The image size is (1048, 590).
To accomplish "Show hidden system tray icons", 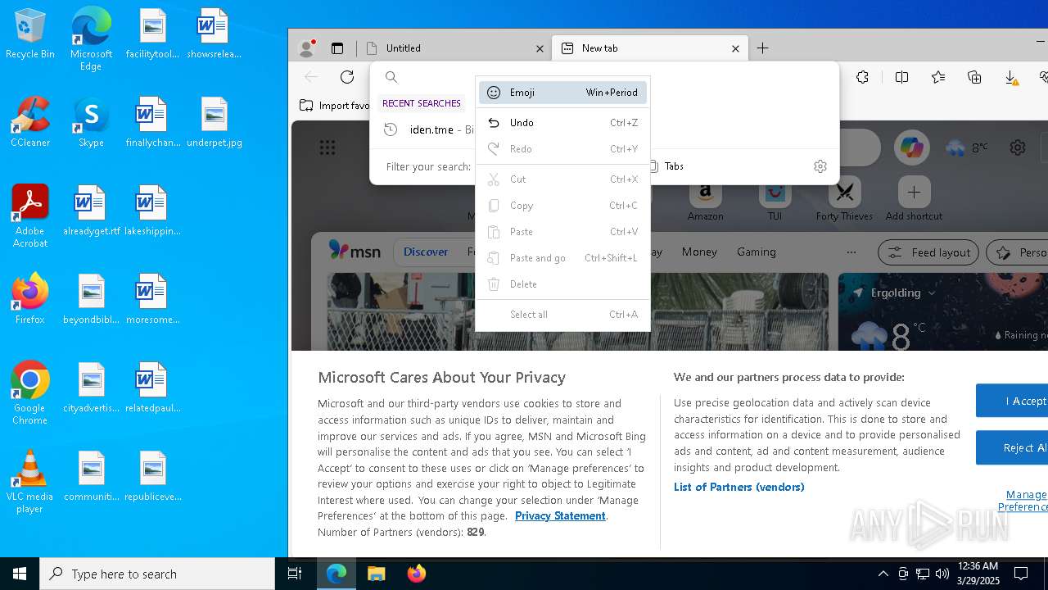I will point(883,574).
